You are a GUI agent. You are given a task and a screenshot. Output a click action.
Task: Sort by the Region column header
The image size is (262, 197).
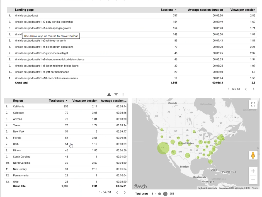point(18,100)
